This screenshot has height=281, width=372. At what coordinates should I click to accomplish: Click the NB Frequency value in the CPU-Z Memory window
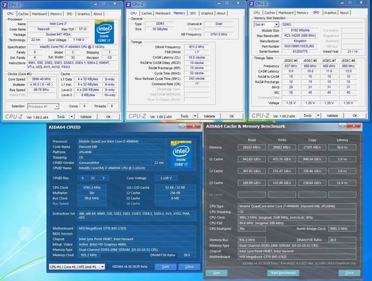[x=219, y=34]
